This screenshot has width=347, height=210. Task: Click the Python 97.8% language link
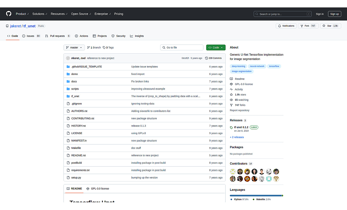pos(239,199)
